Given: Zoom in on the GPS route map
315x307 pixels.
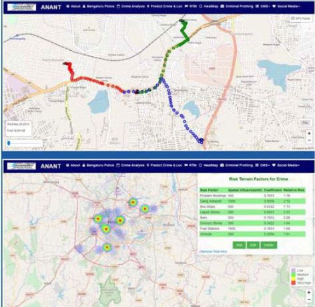Looking at the screenshot, I should point(309,134).
